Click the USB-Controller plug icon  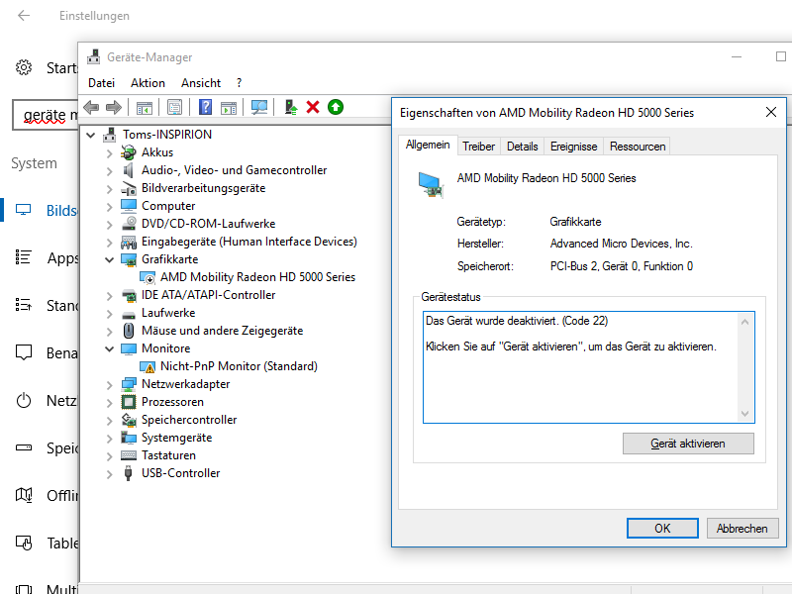pyautogui.click(x=129, y=473)
